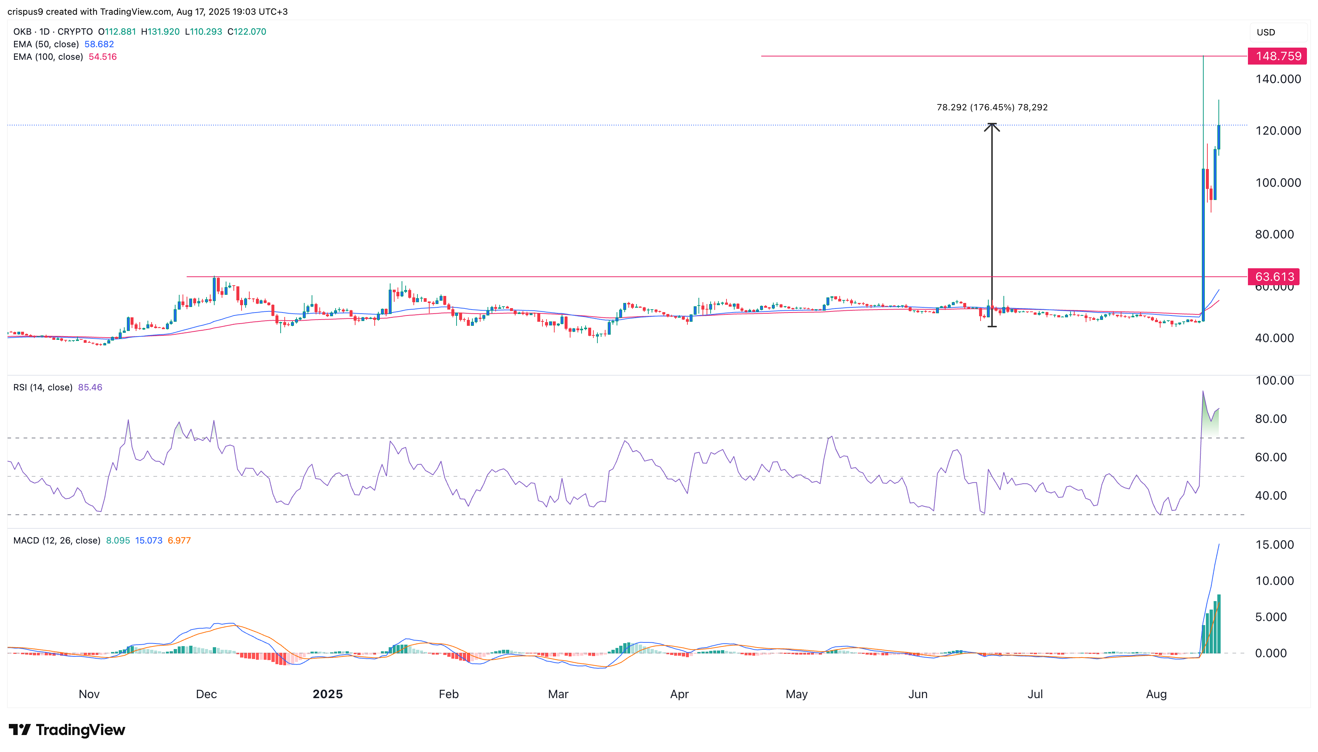Click the RSI 80.00 axis label
This screenshot has width=1318, height=752.
click(1270, 419)
